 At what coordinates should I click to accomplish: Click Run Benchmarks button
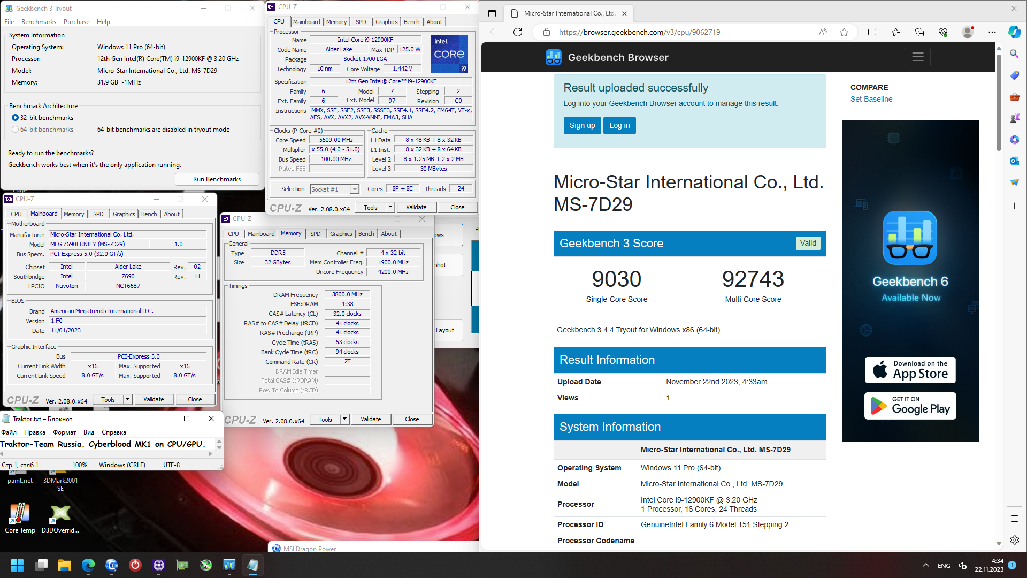(217, 179)
